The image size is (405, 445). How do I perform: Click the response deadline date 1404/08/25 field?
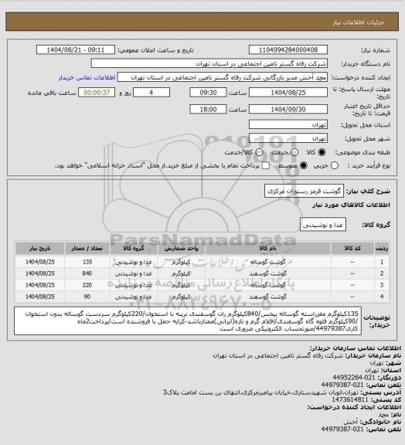[x=288, y=93]
